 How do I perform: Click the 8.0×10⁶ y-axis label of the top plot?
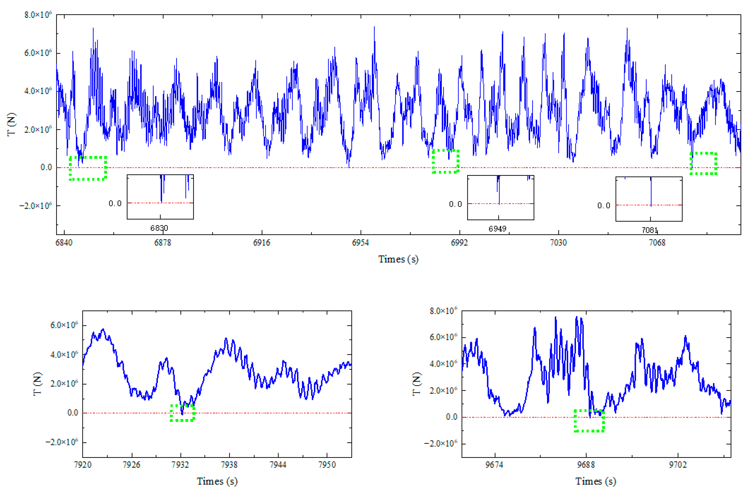click(38, 15)
